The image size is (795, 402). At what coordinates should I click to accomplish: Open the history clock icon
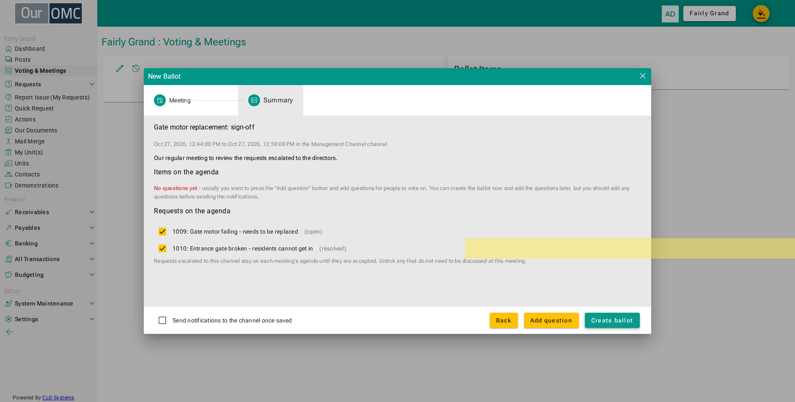point(136,69)
